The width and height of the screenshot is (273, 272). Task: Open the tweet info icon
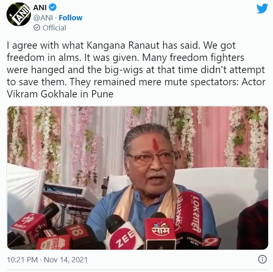262,259
